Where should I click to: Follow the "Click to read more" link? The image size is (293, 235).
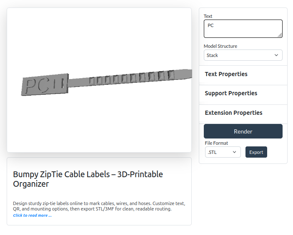[33, 215]
